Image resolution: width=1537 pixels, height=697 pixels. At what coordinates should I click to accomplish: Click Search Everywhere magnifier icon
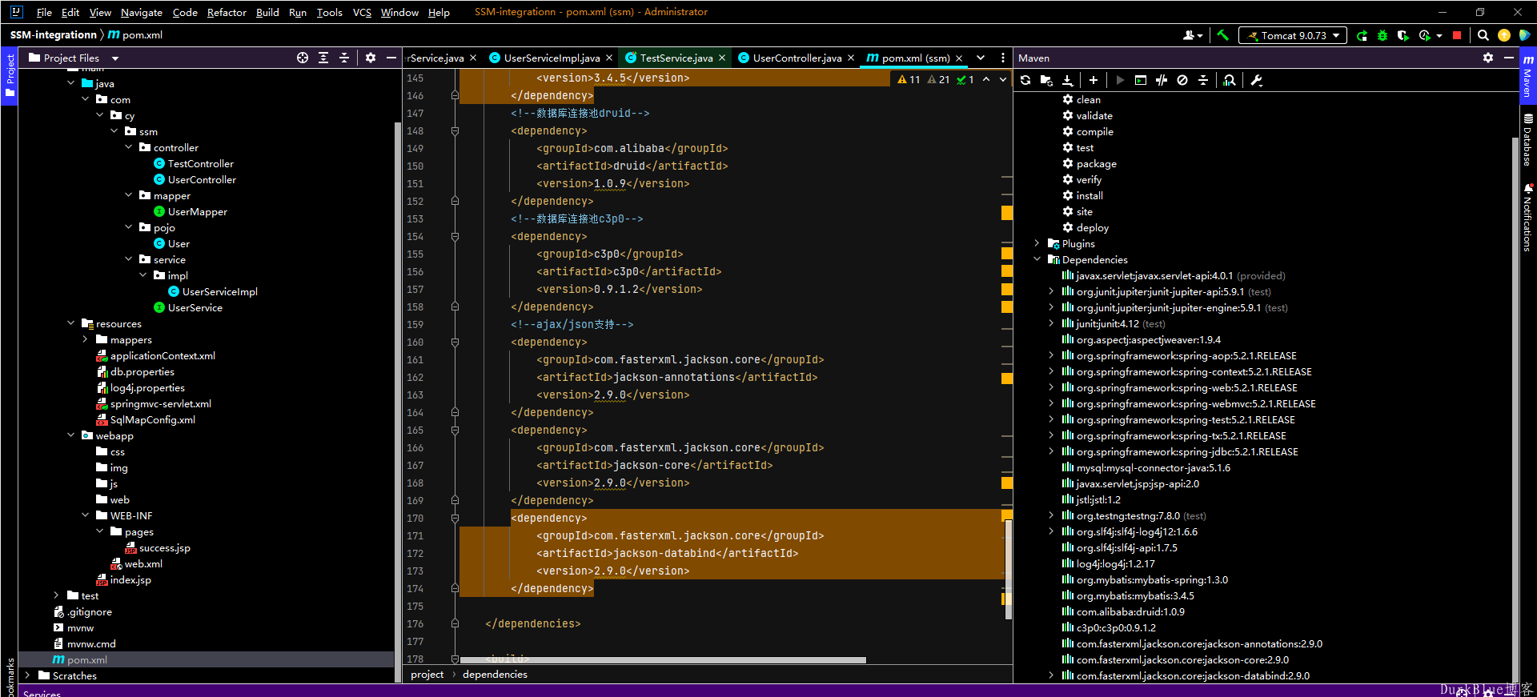[1483, 35]
